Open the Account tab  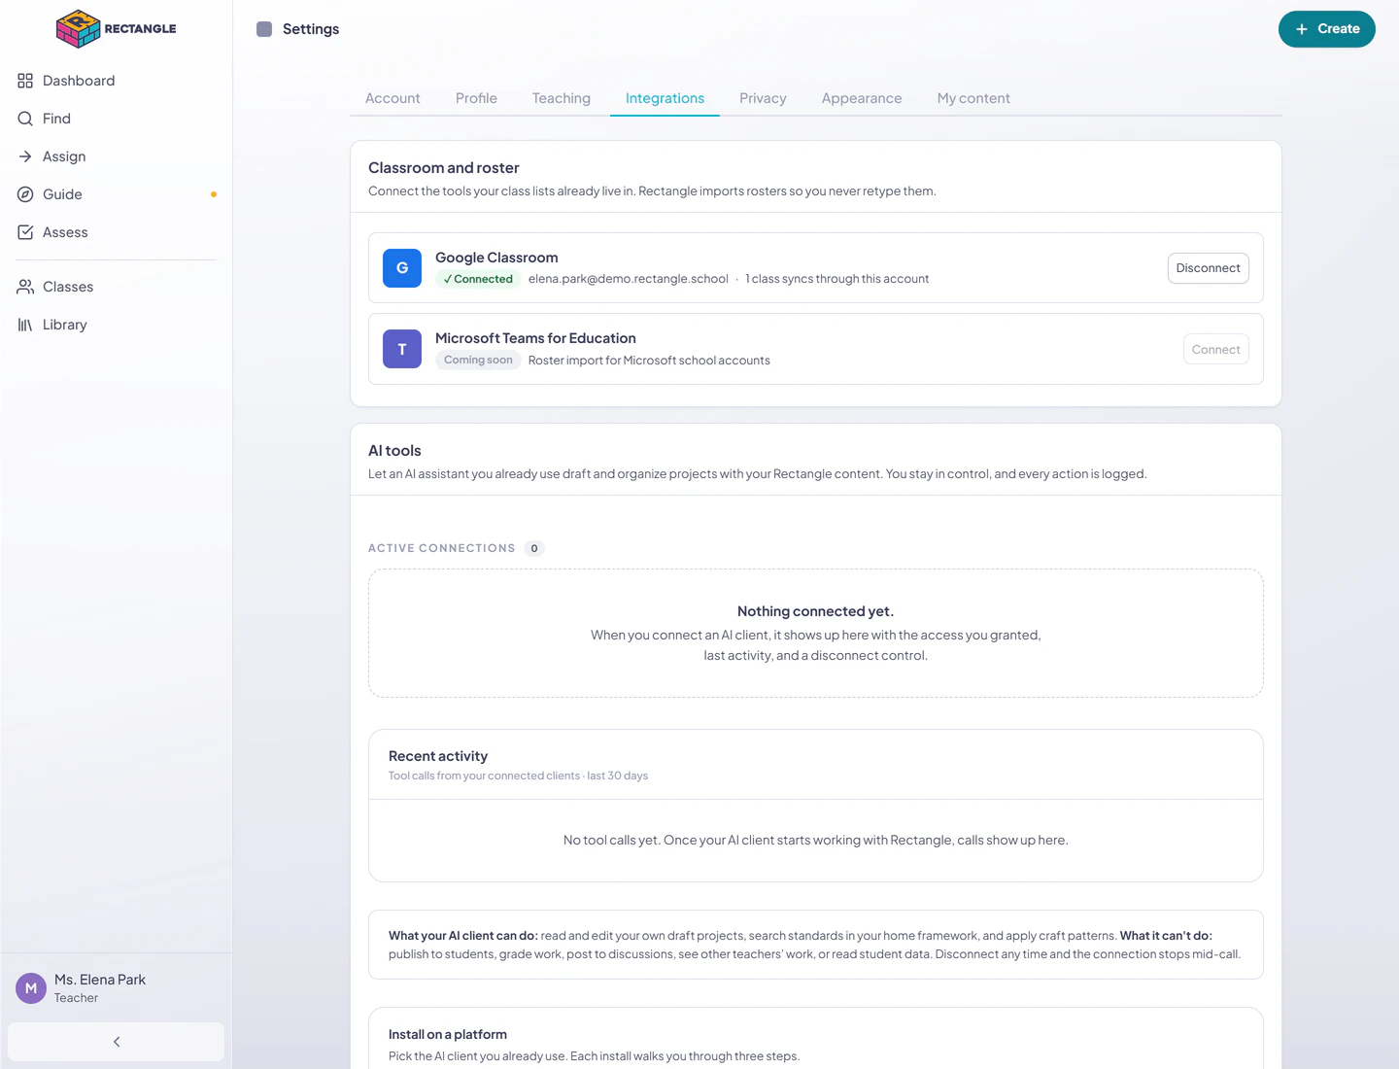click(392, 98)
